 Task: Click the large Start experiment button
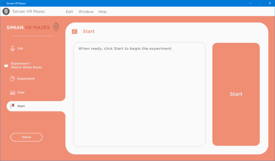[236, 94]
